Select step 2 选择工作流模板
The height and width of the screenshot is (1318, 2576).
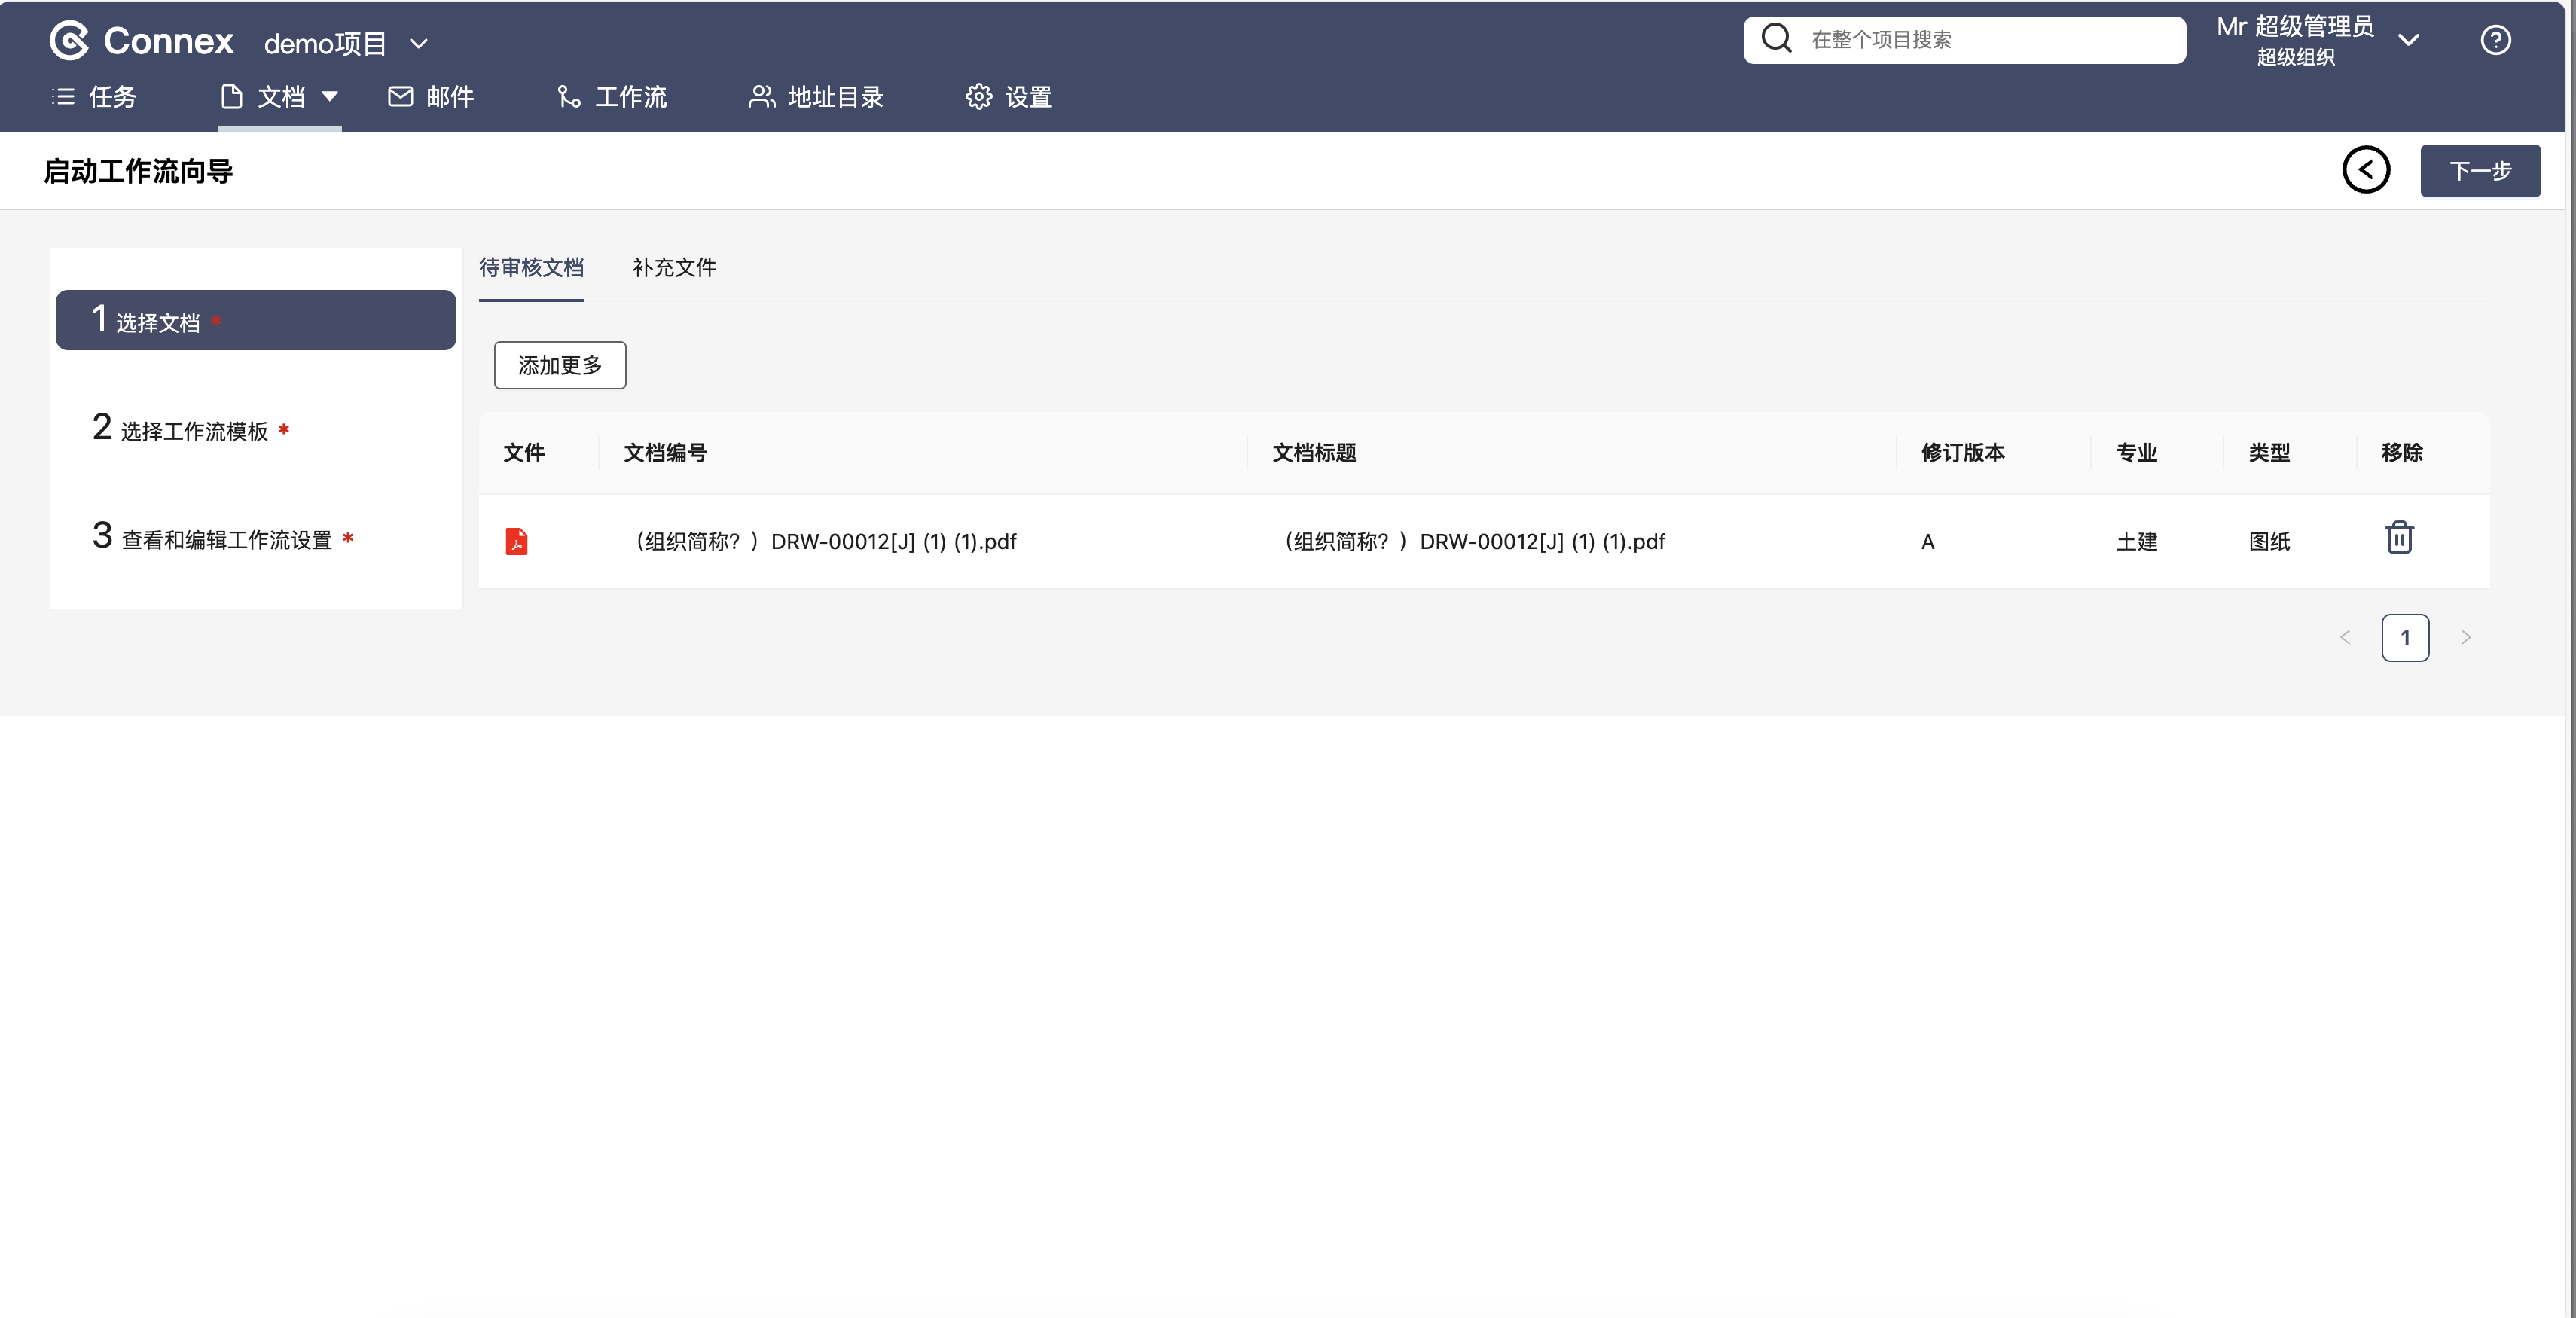pyautogui.click(x=194, y=431)
